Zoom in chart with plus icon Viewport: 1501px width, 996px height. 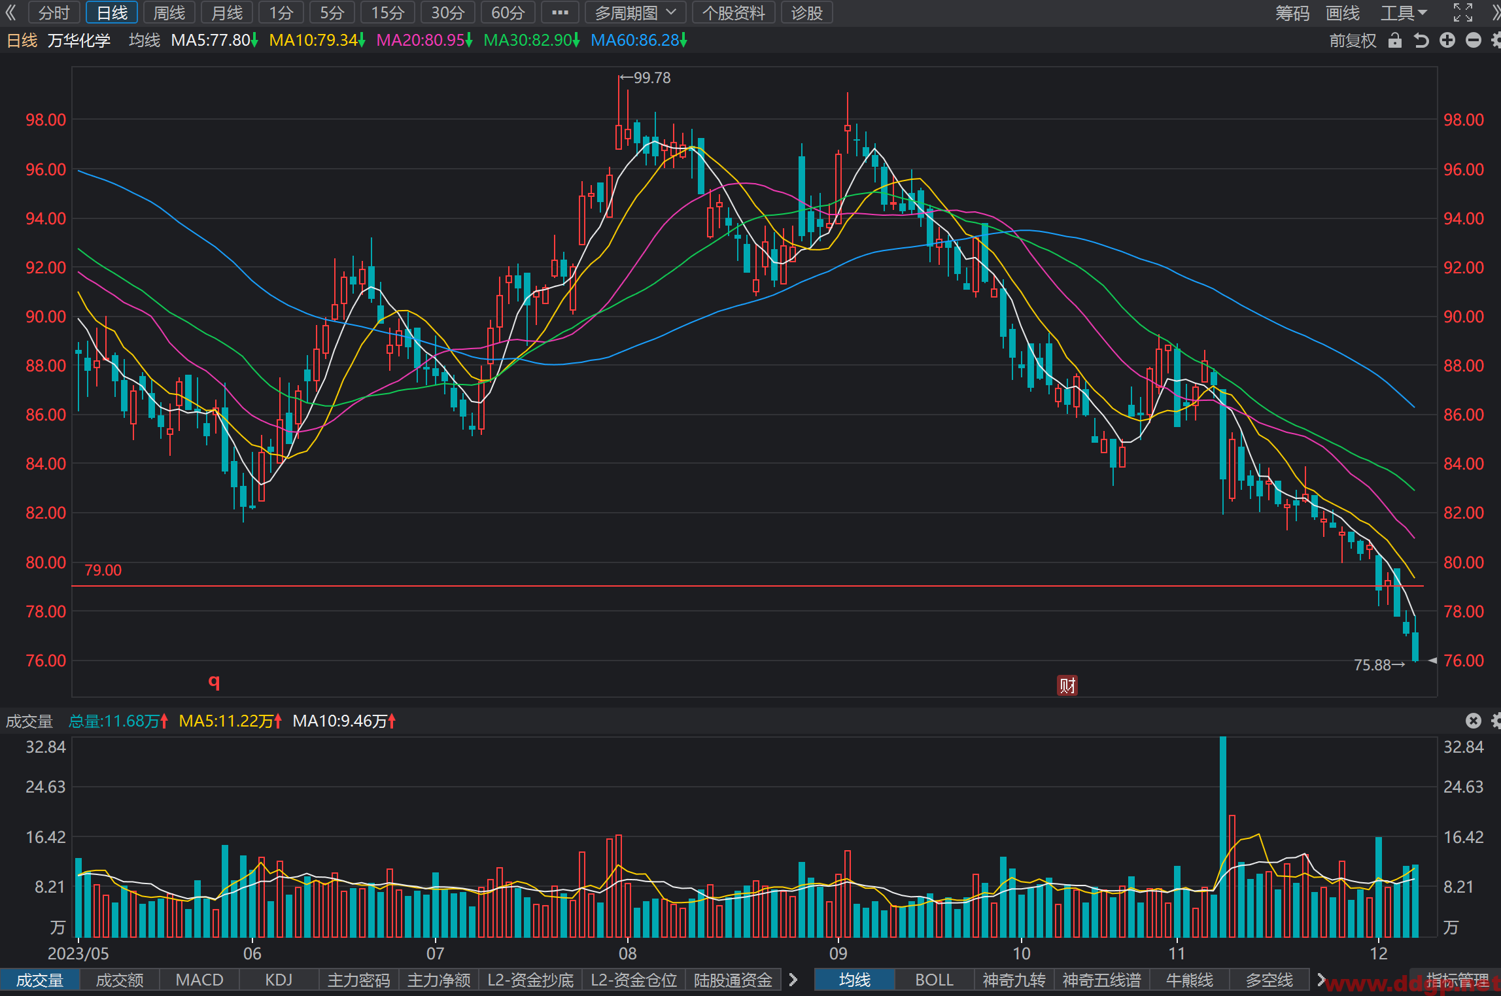tap(1447, 41)
